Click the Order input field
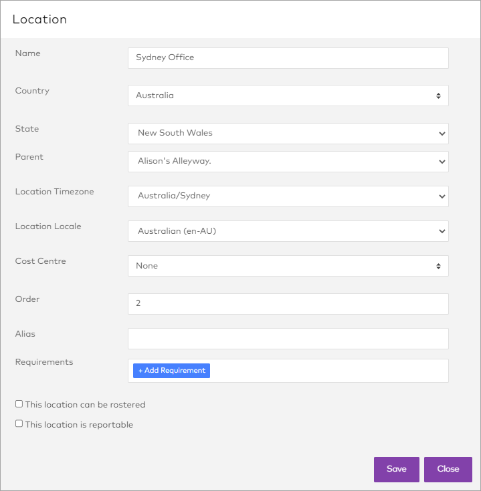481x491 pixels. tap(288, 303)
